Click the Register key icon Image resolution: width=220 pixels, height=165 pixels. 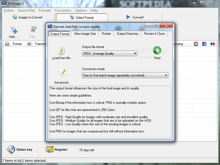click(49, 150)
